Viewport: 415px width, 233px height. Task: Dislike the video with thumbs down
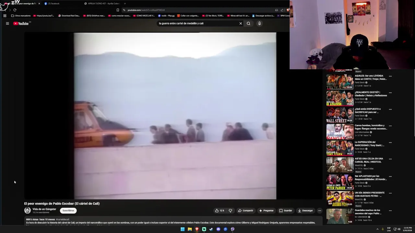pos(231,210)
